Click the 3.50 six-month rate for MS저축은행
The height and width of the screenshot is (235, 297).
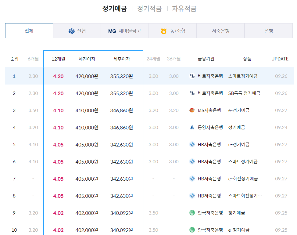[x=33, y=110]
